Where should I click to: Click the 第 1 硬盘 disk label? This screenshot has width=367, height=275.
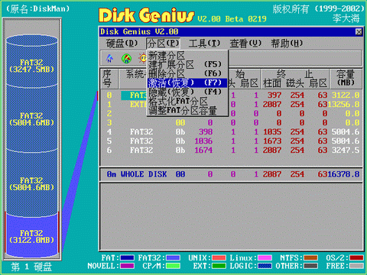point(31,267)
